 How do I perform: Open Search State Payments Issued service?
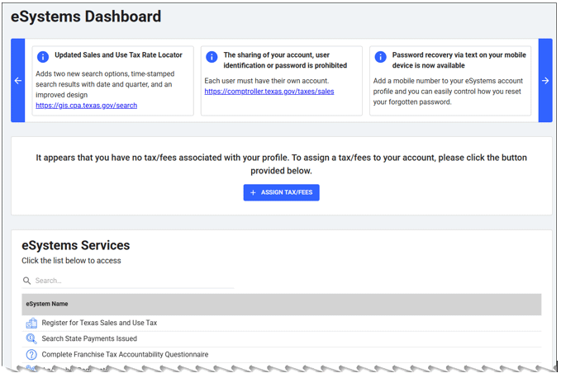tap(89, 338)
